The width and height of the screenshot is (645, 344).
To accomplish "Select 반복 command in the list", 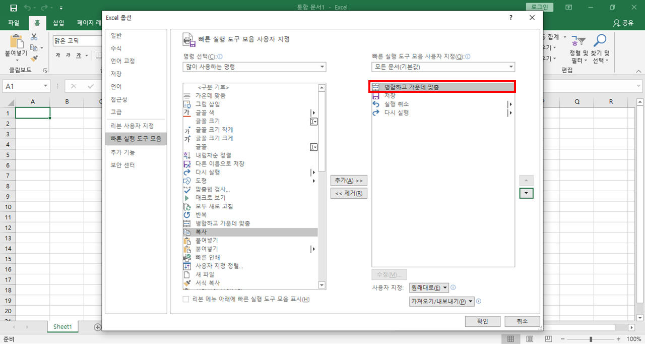I will click(250, 215).
